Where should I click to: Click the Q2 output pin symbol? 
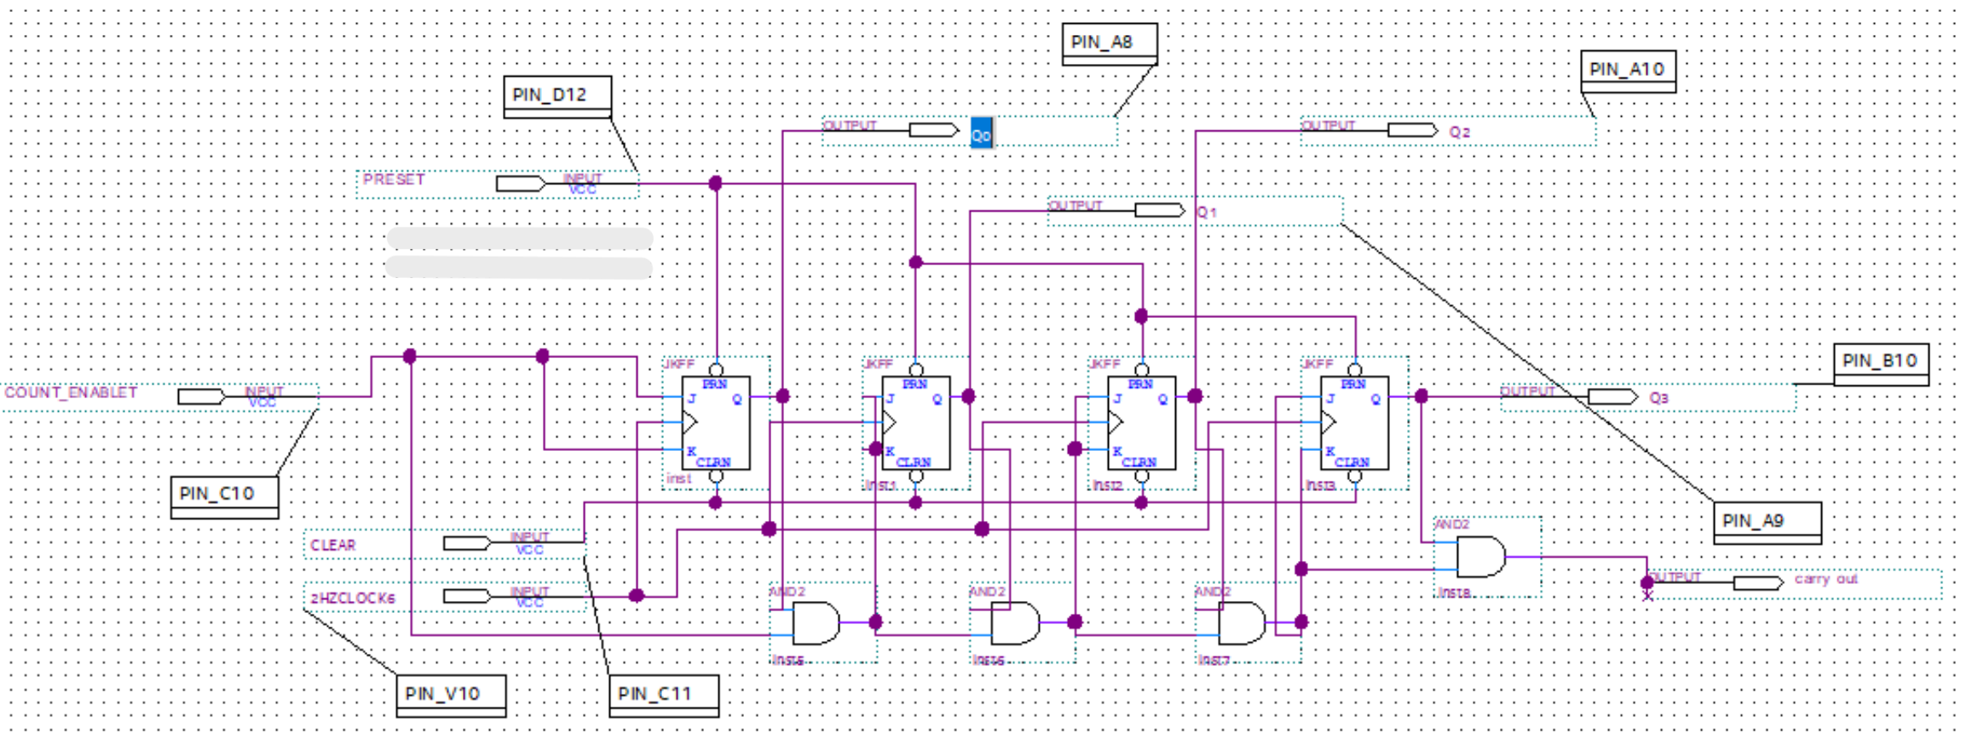pos(1412,130)
